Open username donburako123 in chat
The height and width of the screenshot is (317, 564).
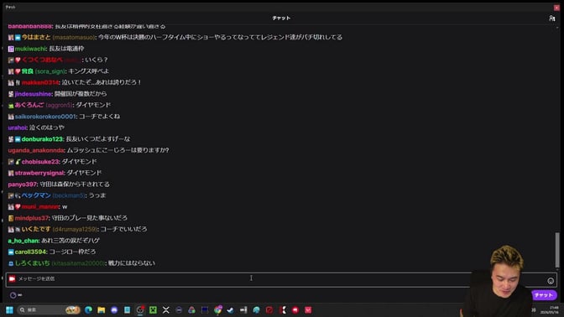(x=42, y=139)
